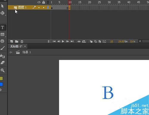Play the timeline animation
149x115 pixels.
[63, 41]
